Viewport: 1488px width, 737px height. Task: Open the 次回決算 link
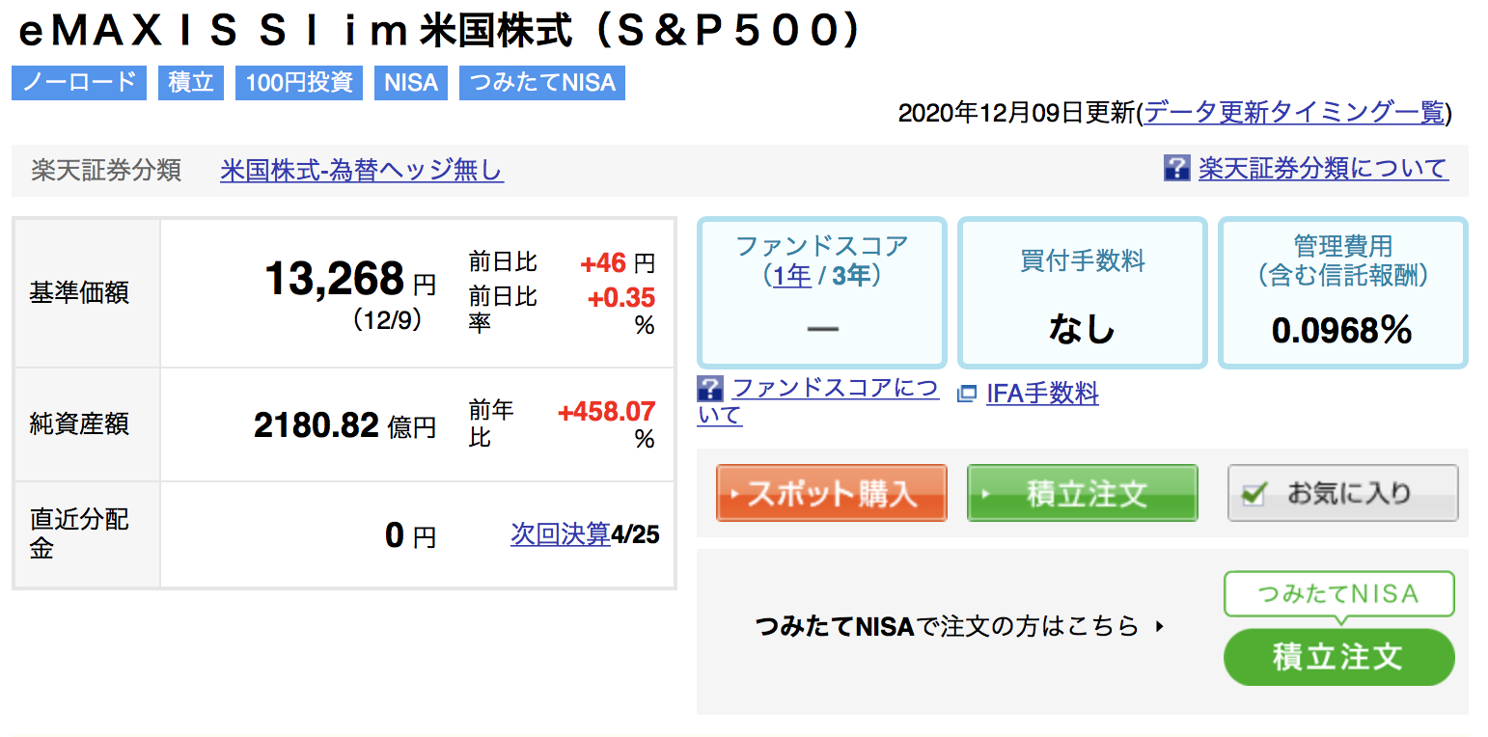point(561,533)
